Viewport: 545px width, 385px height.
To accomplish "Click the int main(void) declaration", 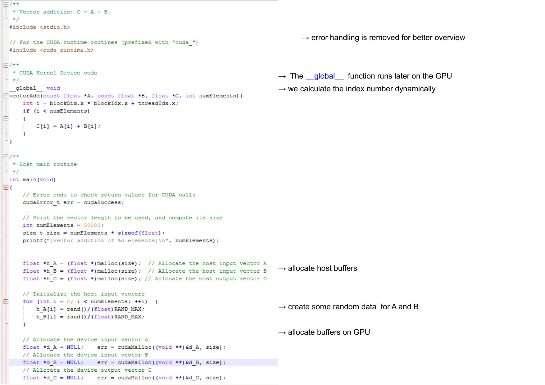I will (32, 180).
